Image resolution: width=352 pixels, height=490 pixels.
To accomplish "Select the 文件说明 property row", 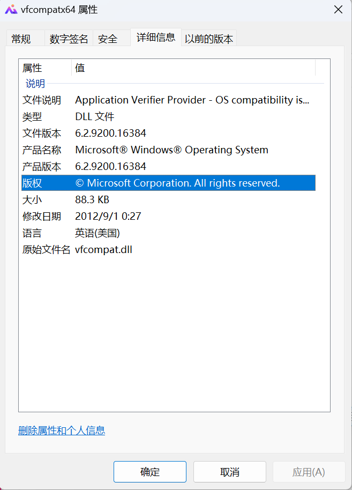I will click(161, 100).
